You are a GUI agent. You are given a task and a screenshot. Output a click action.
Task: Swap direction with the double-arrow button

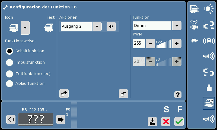point(111,26)
